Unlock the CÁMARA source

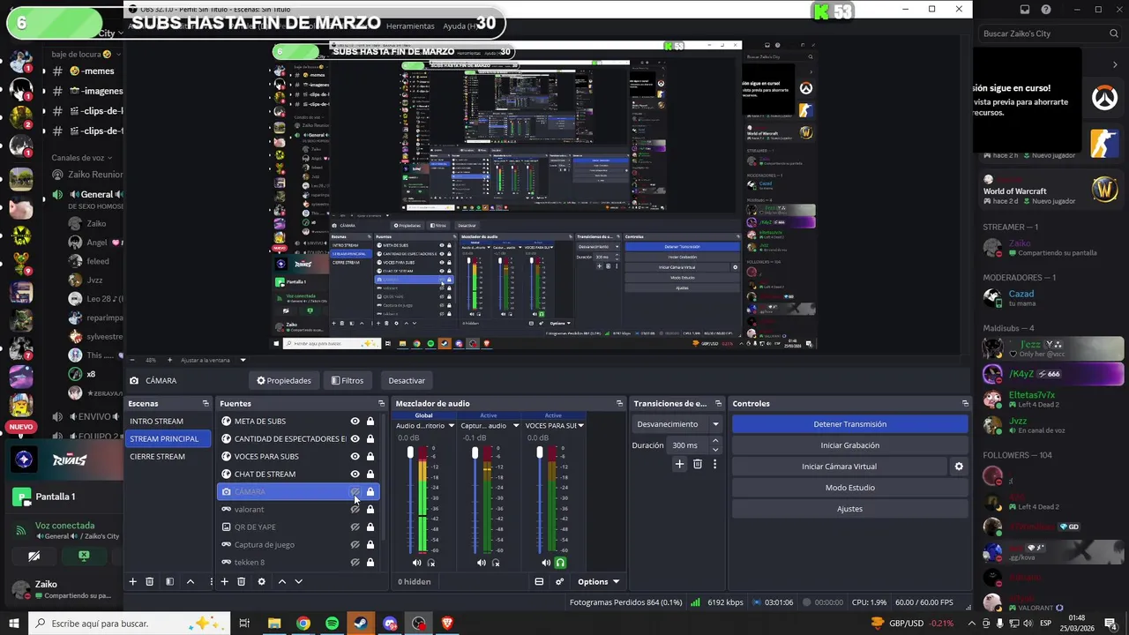tap(370, 492)
